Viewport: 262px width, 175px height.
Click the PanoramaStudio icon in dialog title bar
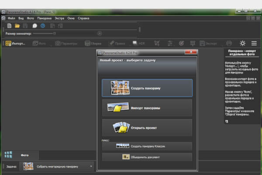[100, 53]
